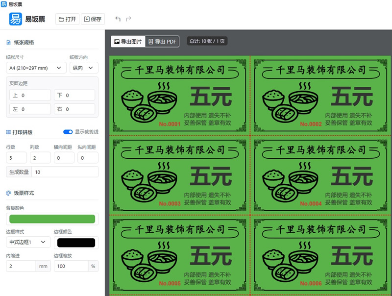This screenshot has width=392, height=296.
Task: Focus the 行数 input field
Action: [x=16, y=158]
